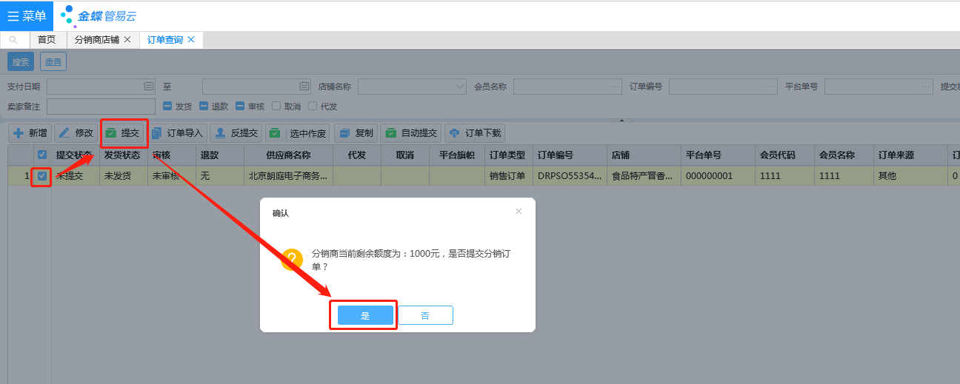Toggle the 代发 filter checkbox

click(x=313, y=107)
